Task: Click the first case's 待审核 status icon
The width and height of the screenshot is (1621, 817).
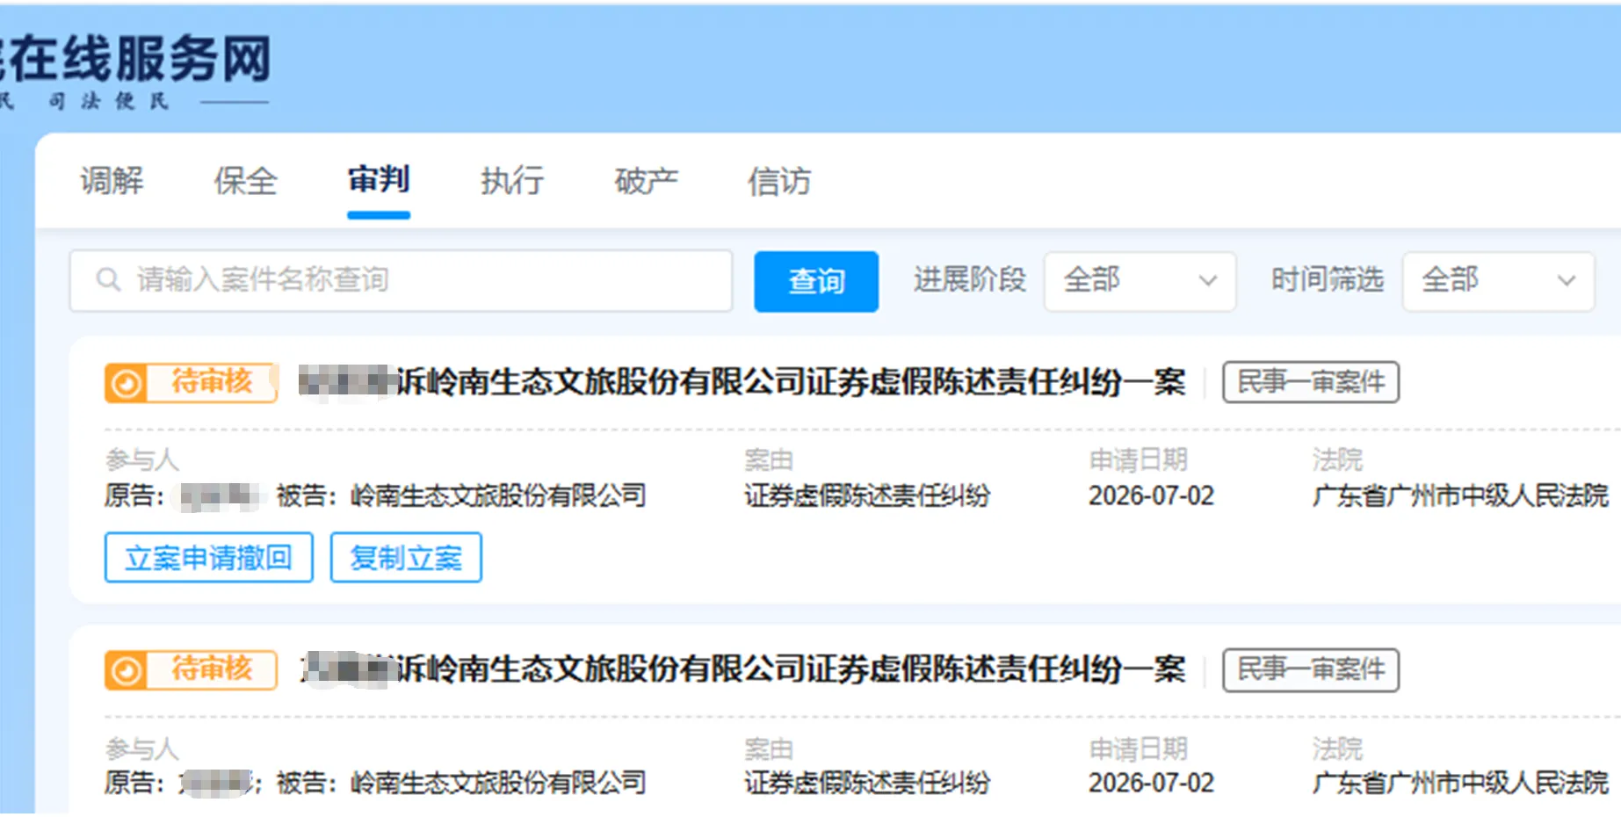Action: 126,383
